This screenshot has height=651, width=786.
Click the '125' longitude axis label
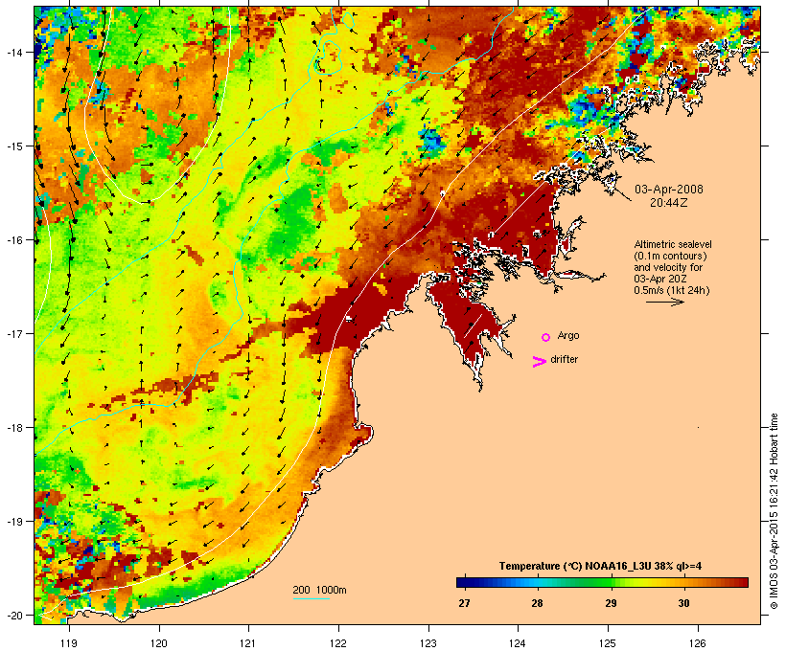[608, 642]
